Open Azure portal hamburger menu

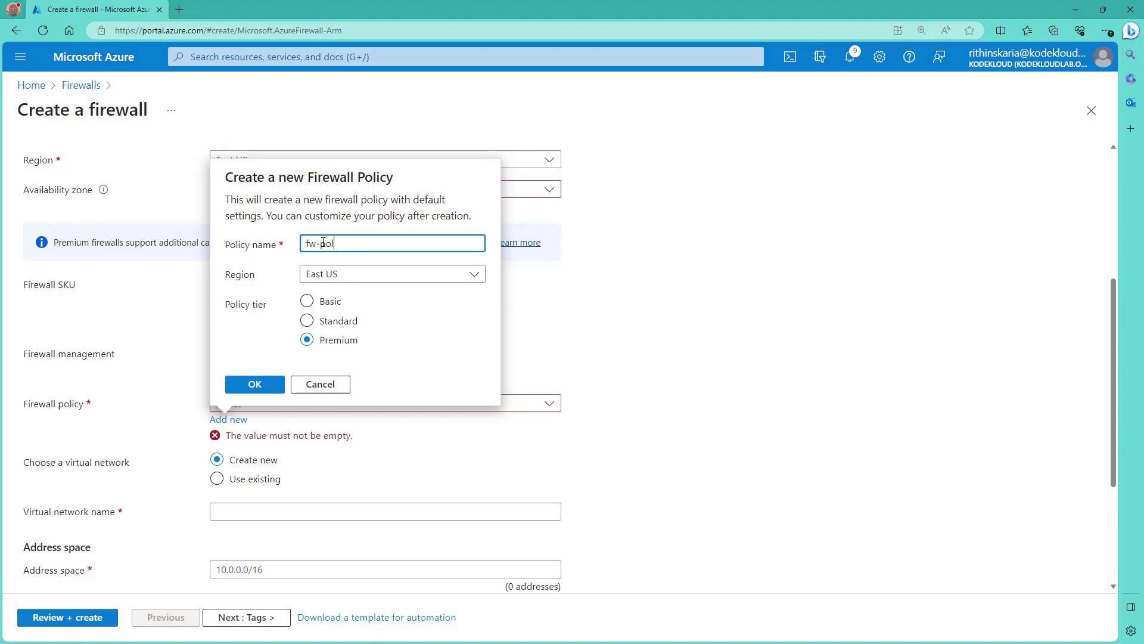click(x=20, y=57)
